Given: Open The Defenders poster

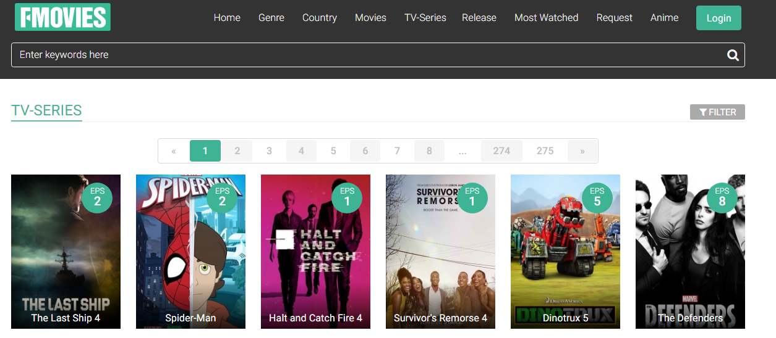Looking at the screenshot, I should point(690,251).
